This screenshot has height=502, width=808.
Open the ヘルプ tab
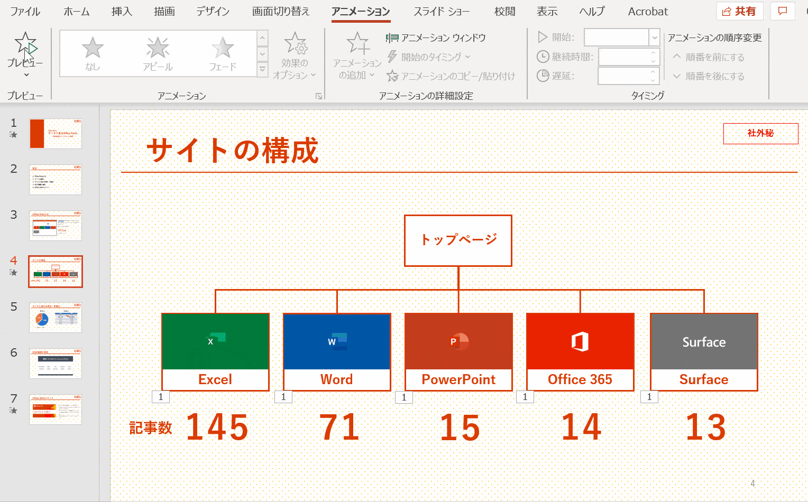pos(592,11)
